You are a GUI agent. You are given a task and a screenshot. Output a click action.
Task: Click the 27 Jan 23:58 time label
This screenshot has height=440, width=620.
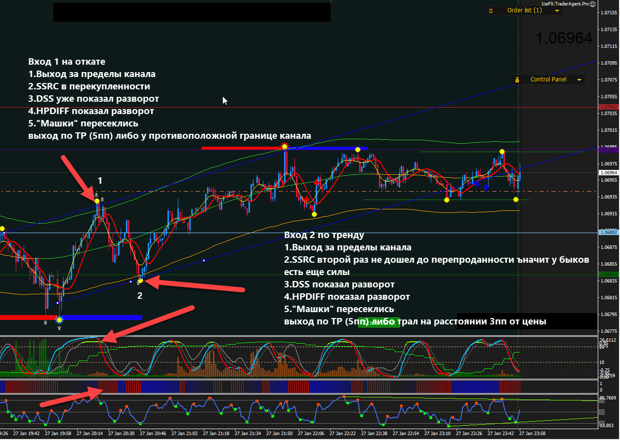point(532,433)
